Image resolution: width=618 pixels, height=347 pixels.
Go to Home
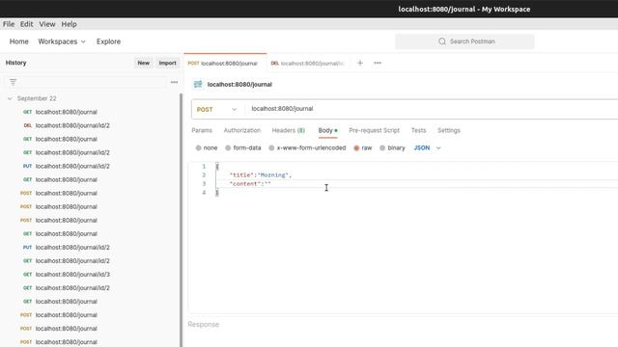(x=19, y=41)
